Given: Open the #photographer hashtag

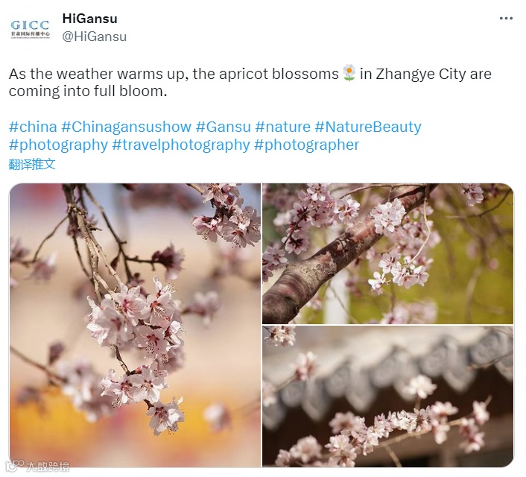Looking at the screenshot, I should click(x=307, y=145).
